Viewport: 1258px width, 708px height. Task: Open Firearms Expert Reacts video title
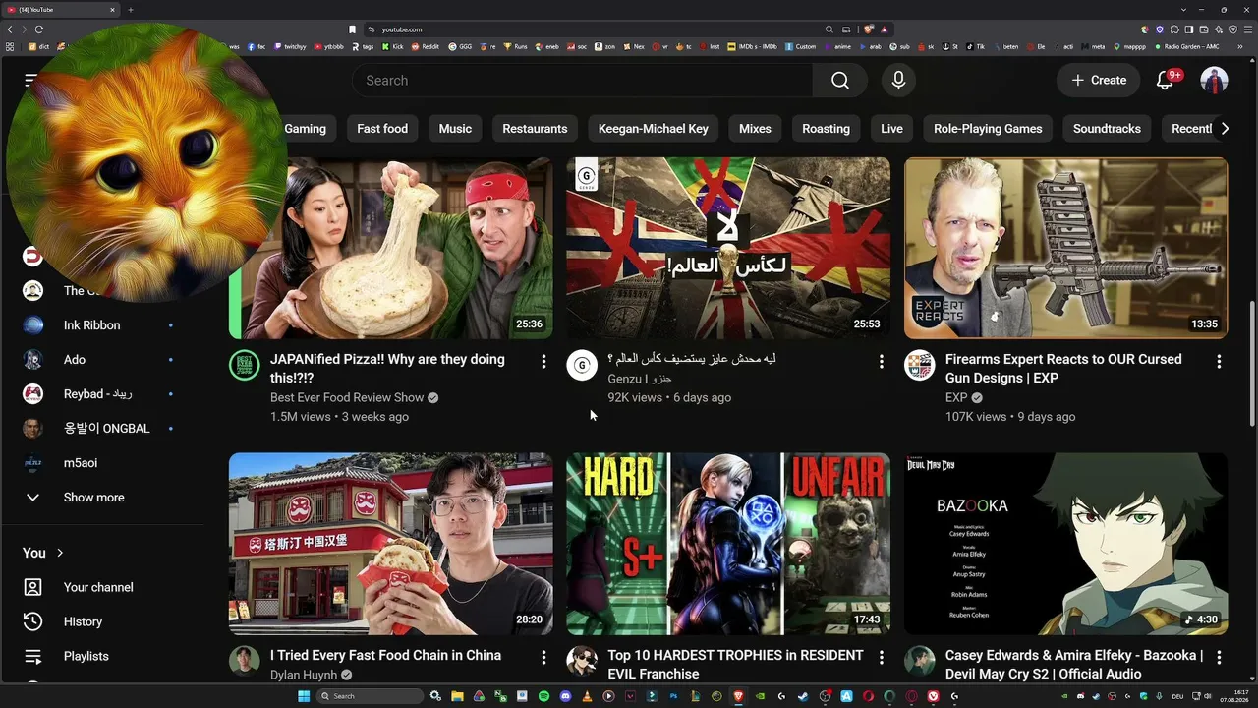pyautogui.click(x=1063, y=369)
